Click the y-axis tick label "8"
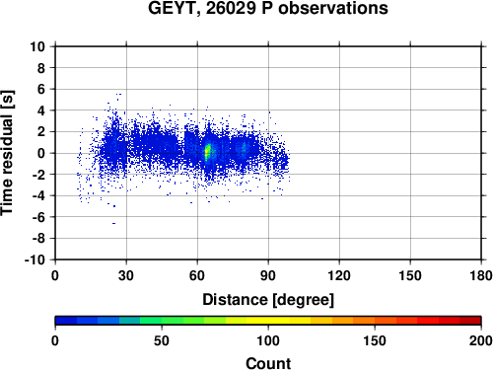Viewport: 493px width, 370px height. coord(41,68)
